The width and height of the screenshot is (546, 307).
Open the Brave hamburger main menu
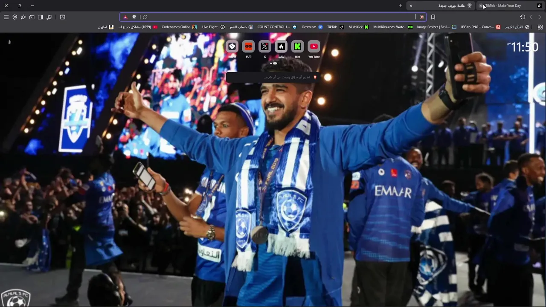[x=6, y=17]
